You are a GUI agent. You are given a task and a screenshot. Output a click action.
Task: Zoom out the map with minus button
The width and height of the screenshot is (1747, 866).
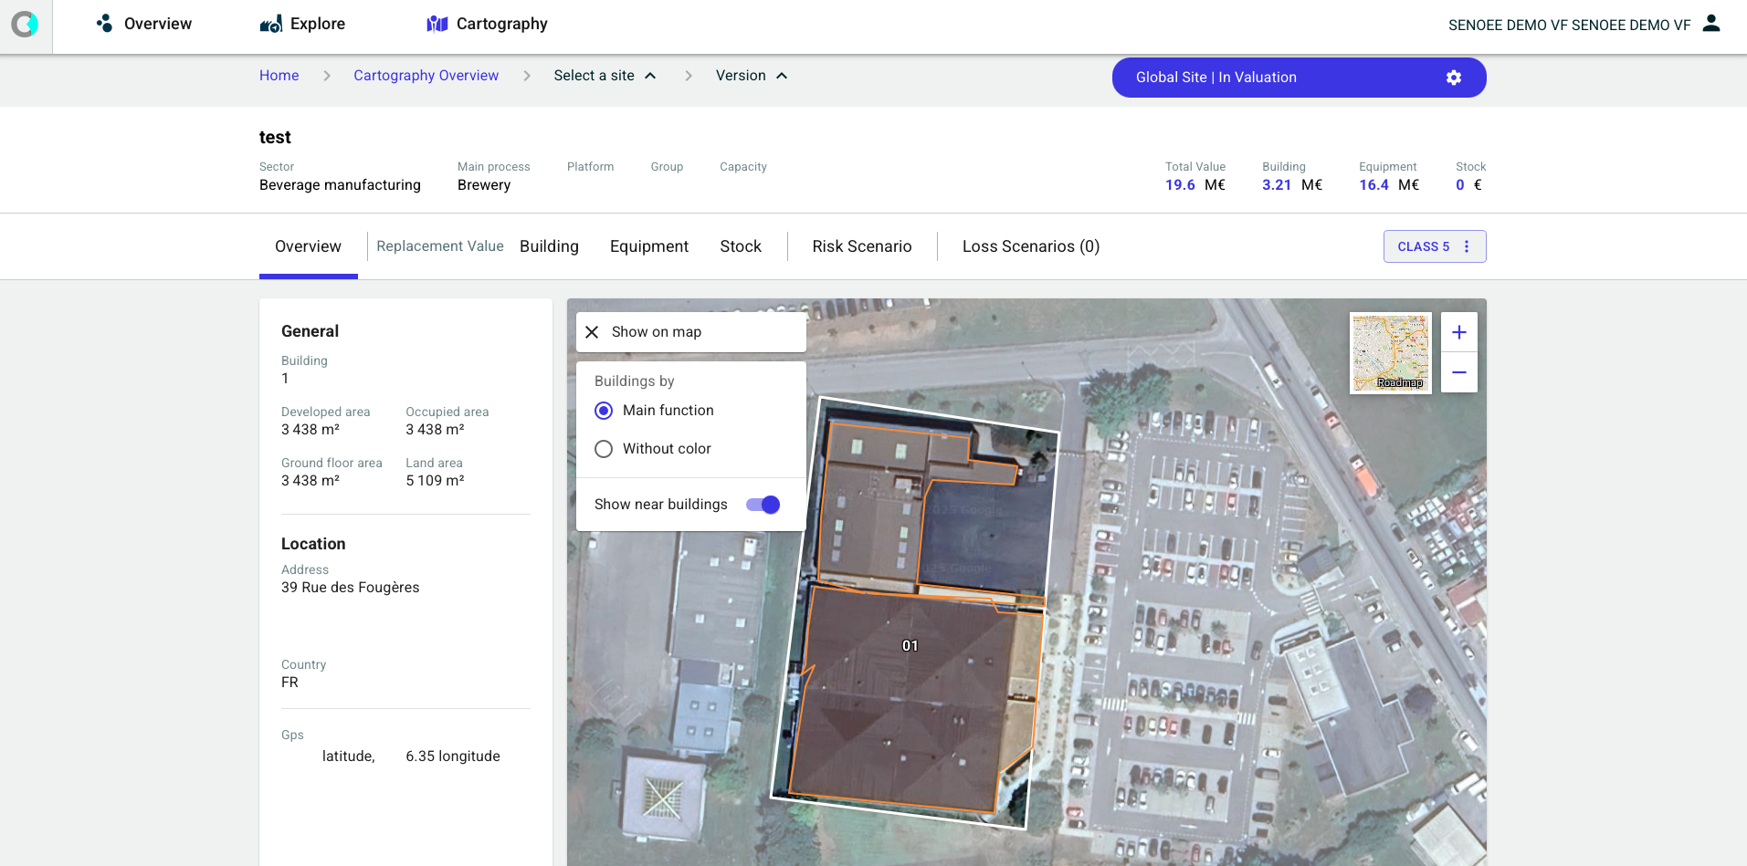click(1458, 372)
